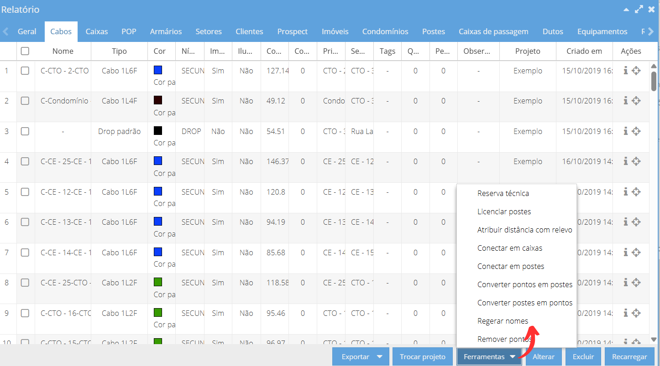
Task: Locate row 7 cable with crosshair icon
Action: point(636,253)
